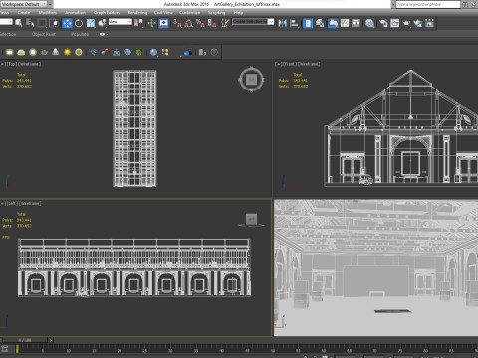Click the timeline frame slider
The image size is (478, 358).
(x=25, y=340)
